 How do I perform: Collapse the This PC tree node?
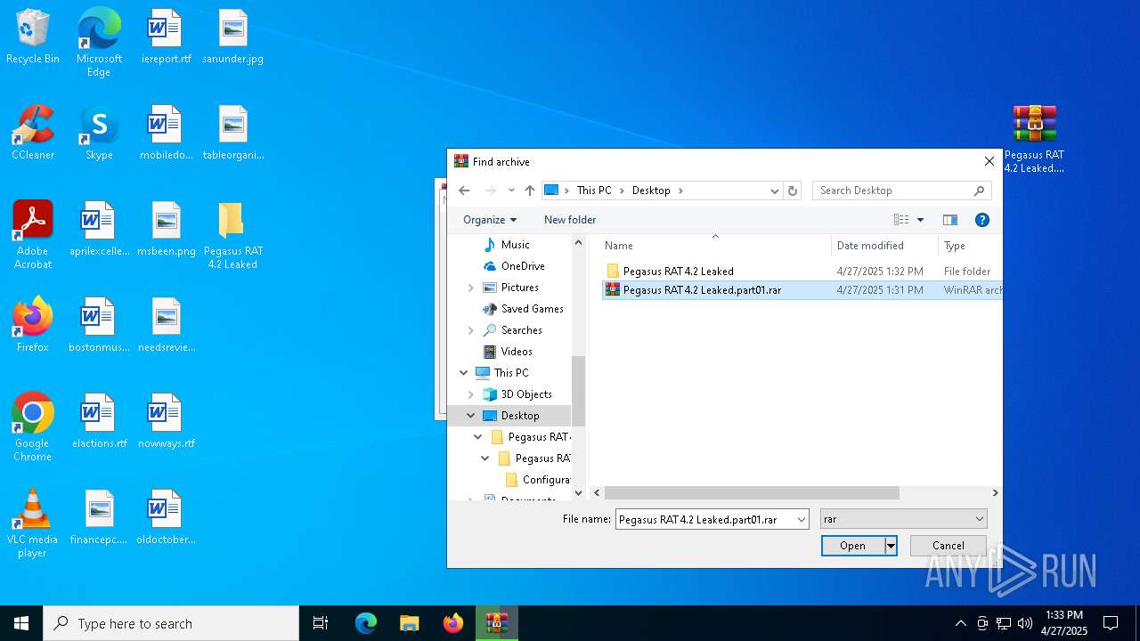click(x=464, y=373)
